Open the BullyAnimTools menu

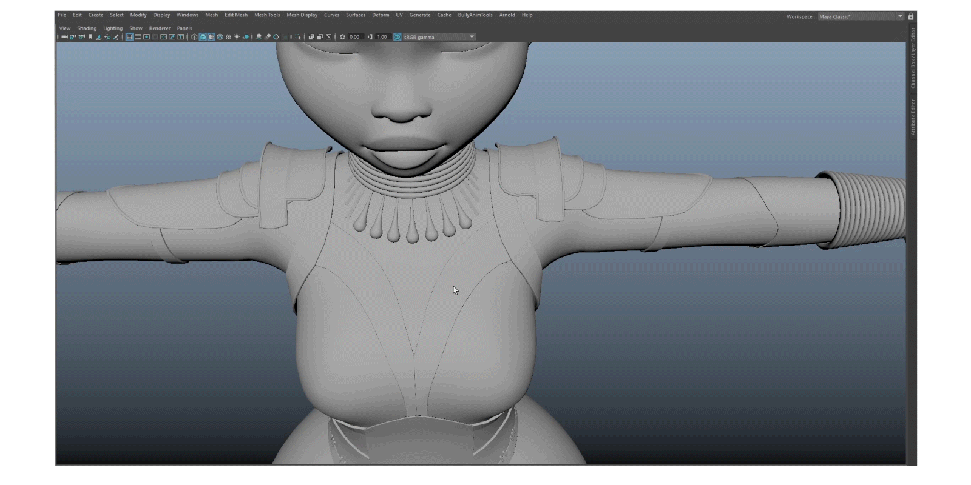click(475, 15)
